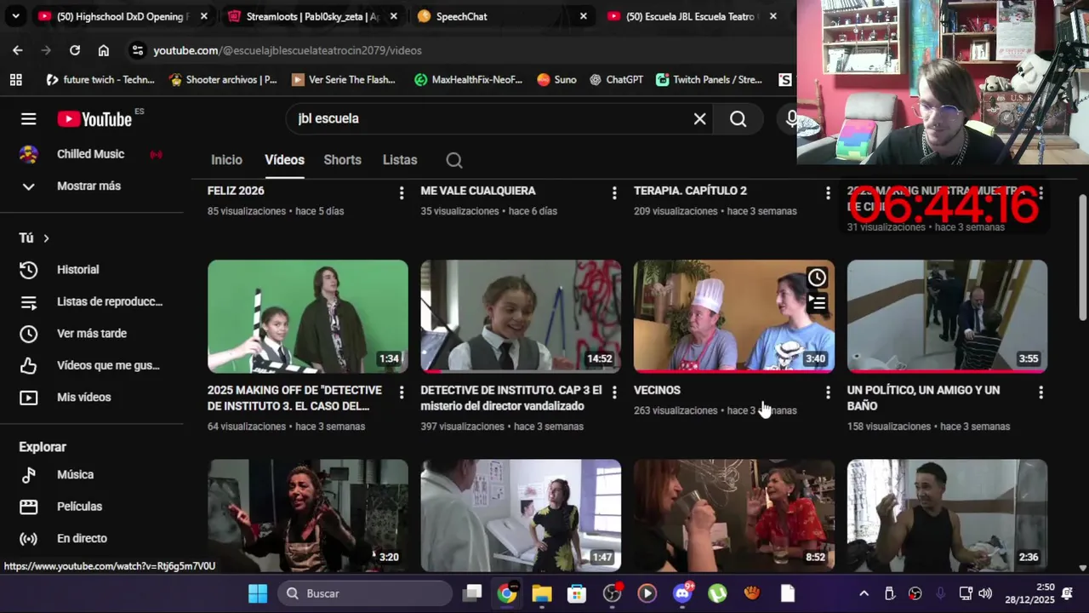Open Chrome tab search dropdown arrow
Screen dimensions: 1089x613
(x=15, y=16)
